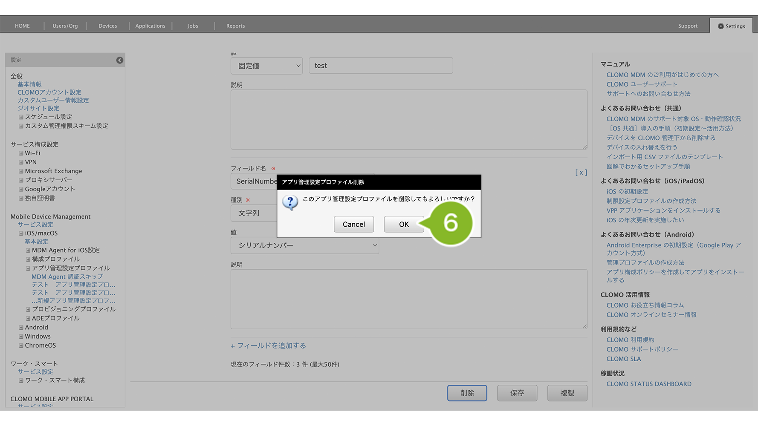Click the Settings gear tab
The width and height of the screenshot is (758, 426).
[731, 26]
